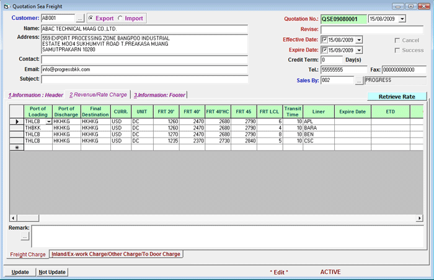Click the Credit Term days field
The image size is (434, 280).
(x=331, y=59)
